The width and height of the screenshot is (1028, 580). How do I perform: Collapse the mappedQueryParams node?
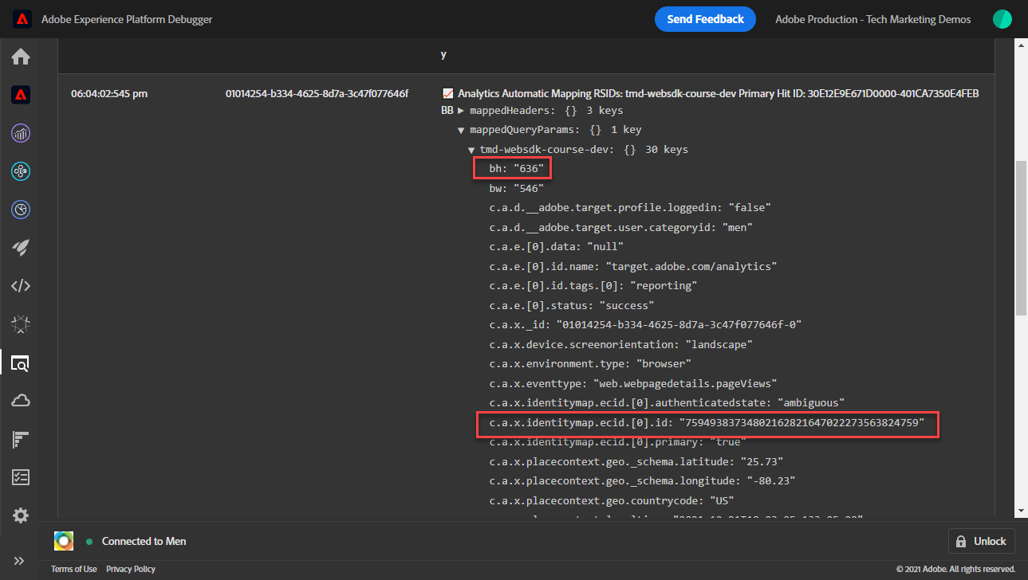click(461, 130)
